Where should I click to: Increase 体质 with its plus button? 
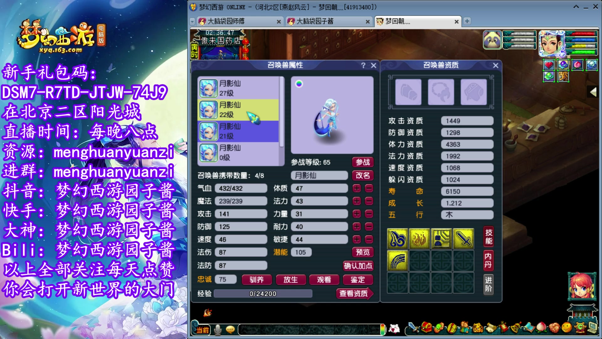(356, 188)
